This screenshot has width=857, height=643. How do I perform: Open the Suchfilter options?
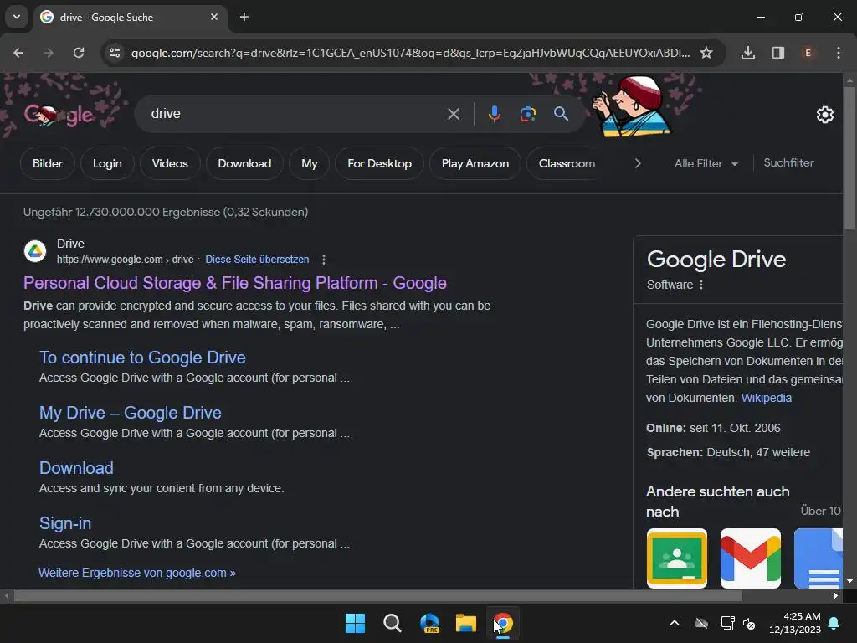(x=788, y=163)
